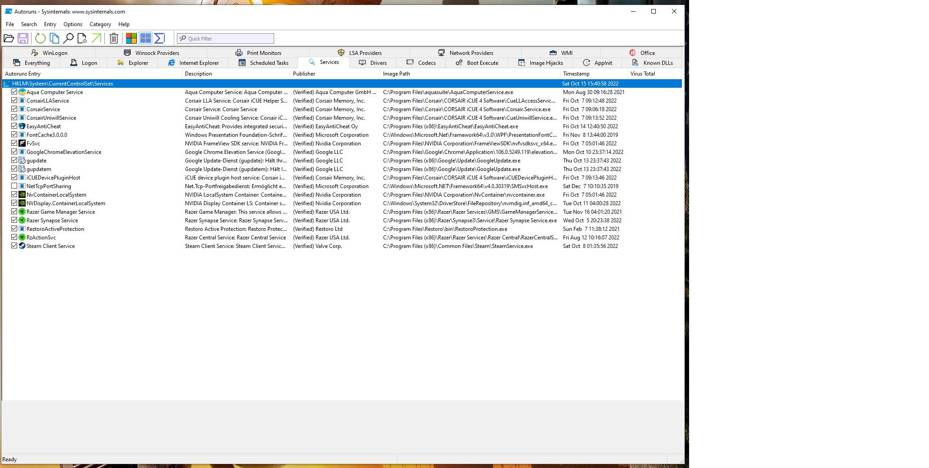Click the Autoruns title bar app icon

click(9, 12)
